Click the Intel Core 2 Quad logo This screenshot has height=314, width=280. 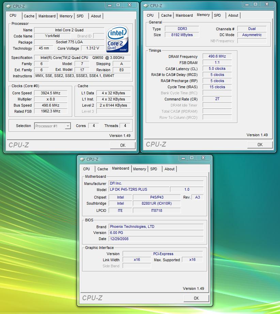118,38
